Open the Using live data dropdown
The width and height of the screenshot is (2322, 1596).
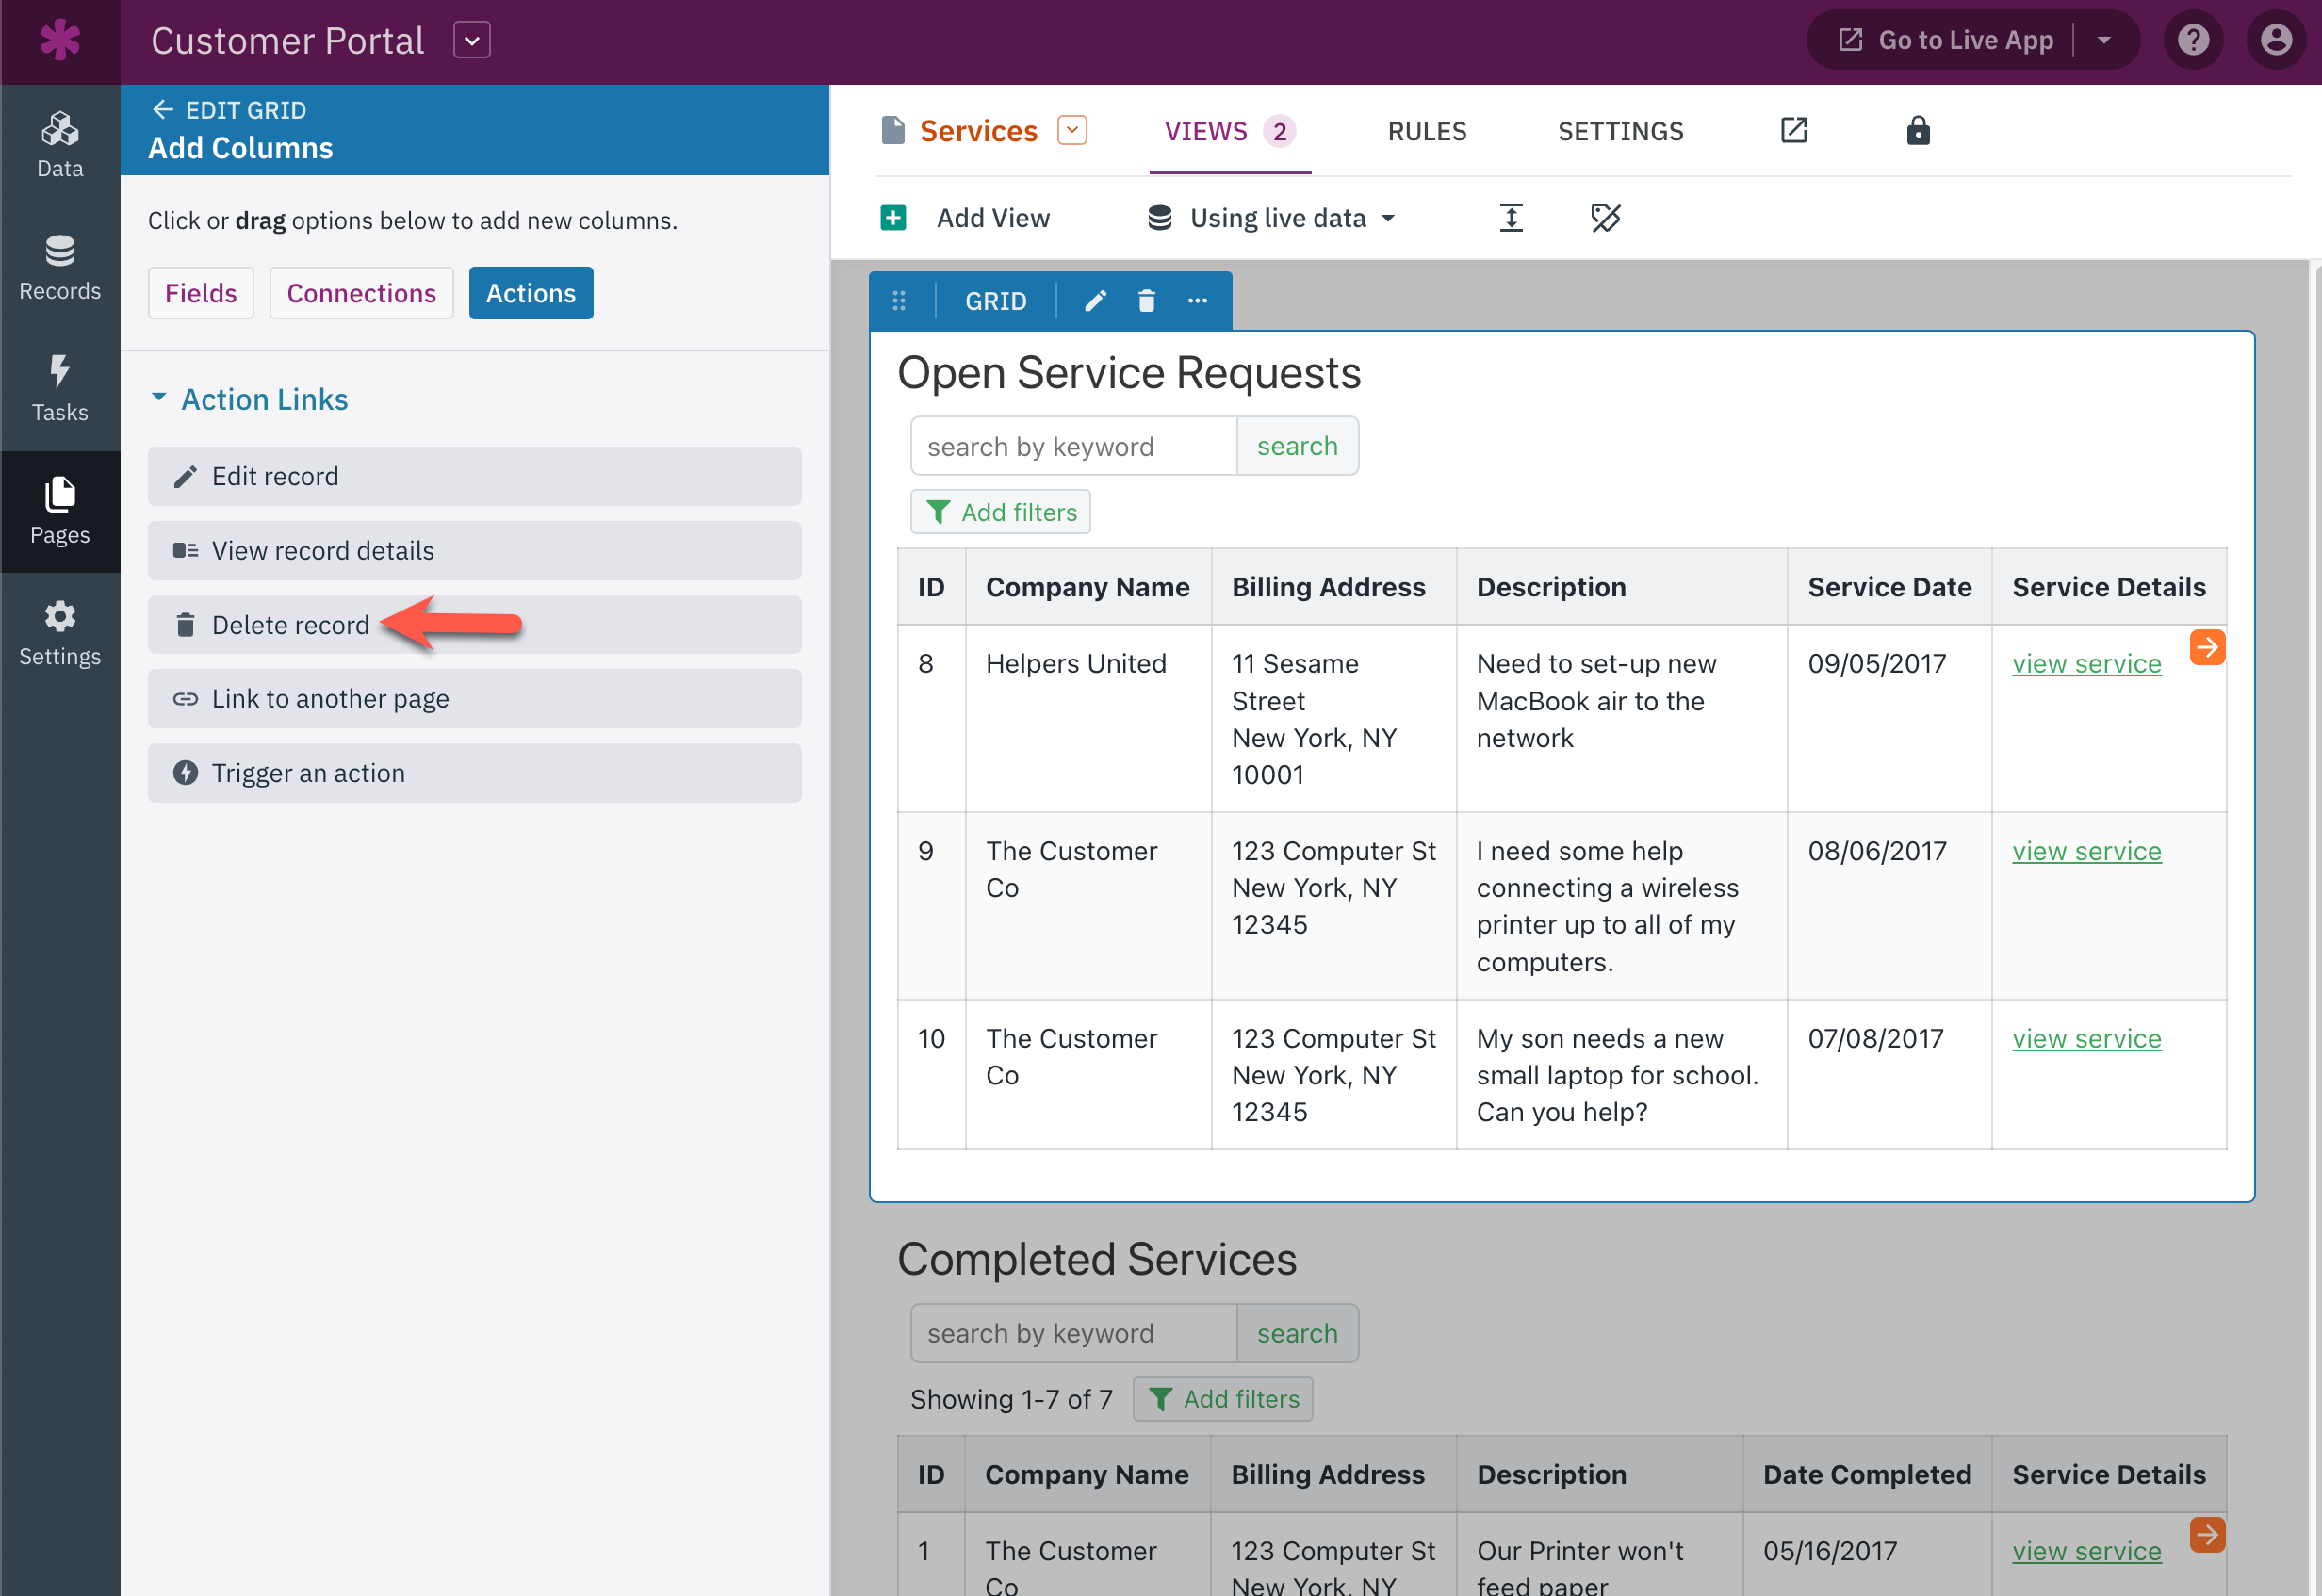pos(1272,218)
